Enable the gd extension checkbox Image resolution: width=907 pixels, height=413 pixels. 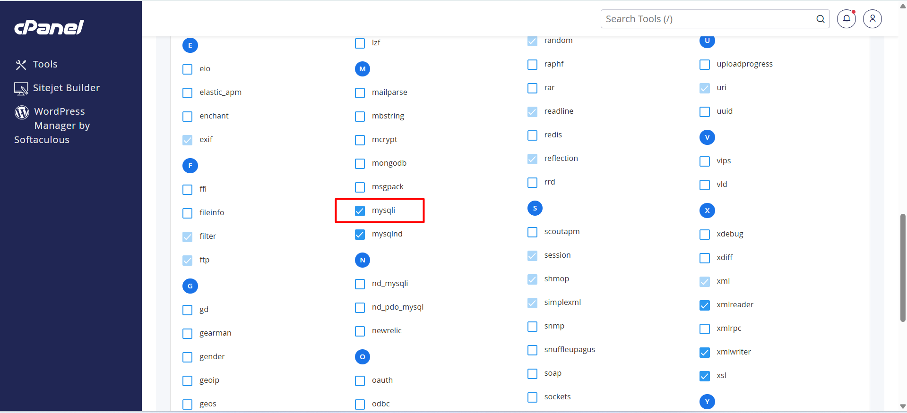(x=188, y=310)
